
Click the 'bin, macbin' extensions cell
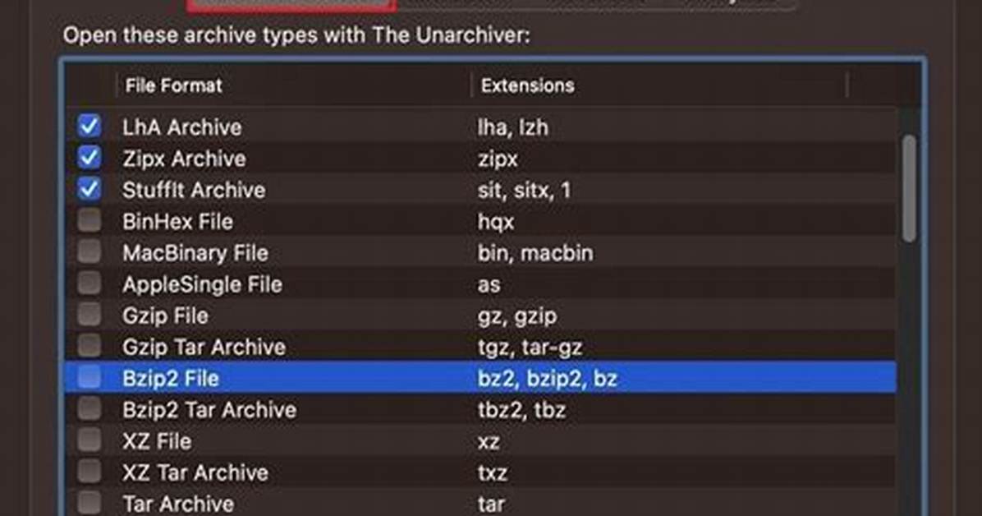(535, 253)
